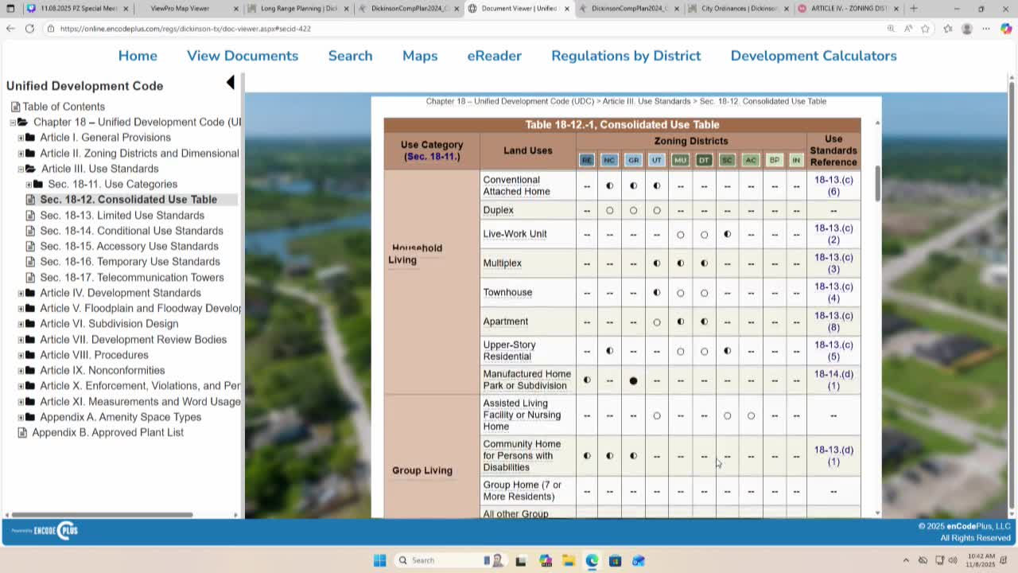Open File Explorer from the taskbar
The image size is (1018, 573).
[x=568, y=560]
